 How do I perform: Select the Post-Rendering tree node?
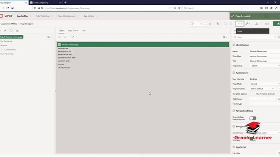click(x=7, y=54)
